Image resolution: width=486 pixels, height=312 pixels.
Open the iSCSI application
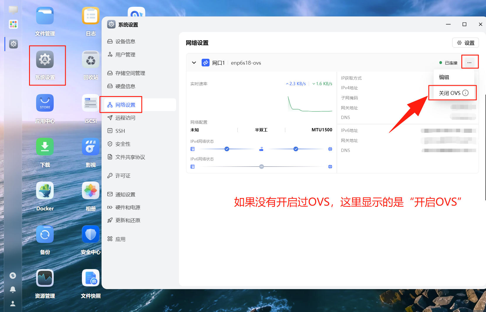point(90,103)
